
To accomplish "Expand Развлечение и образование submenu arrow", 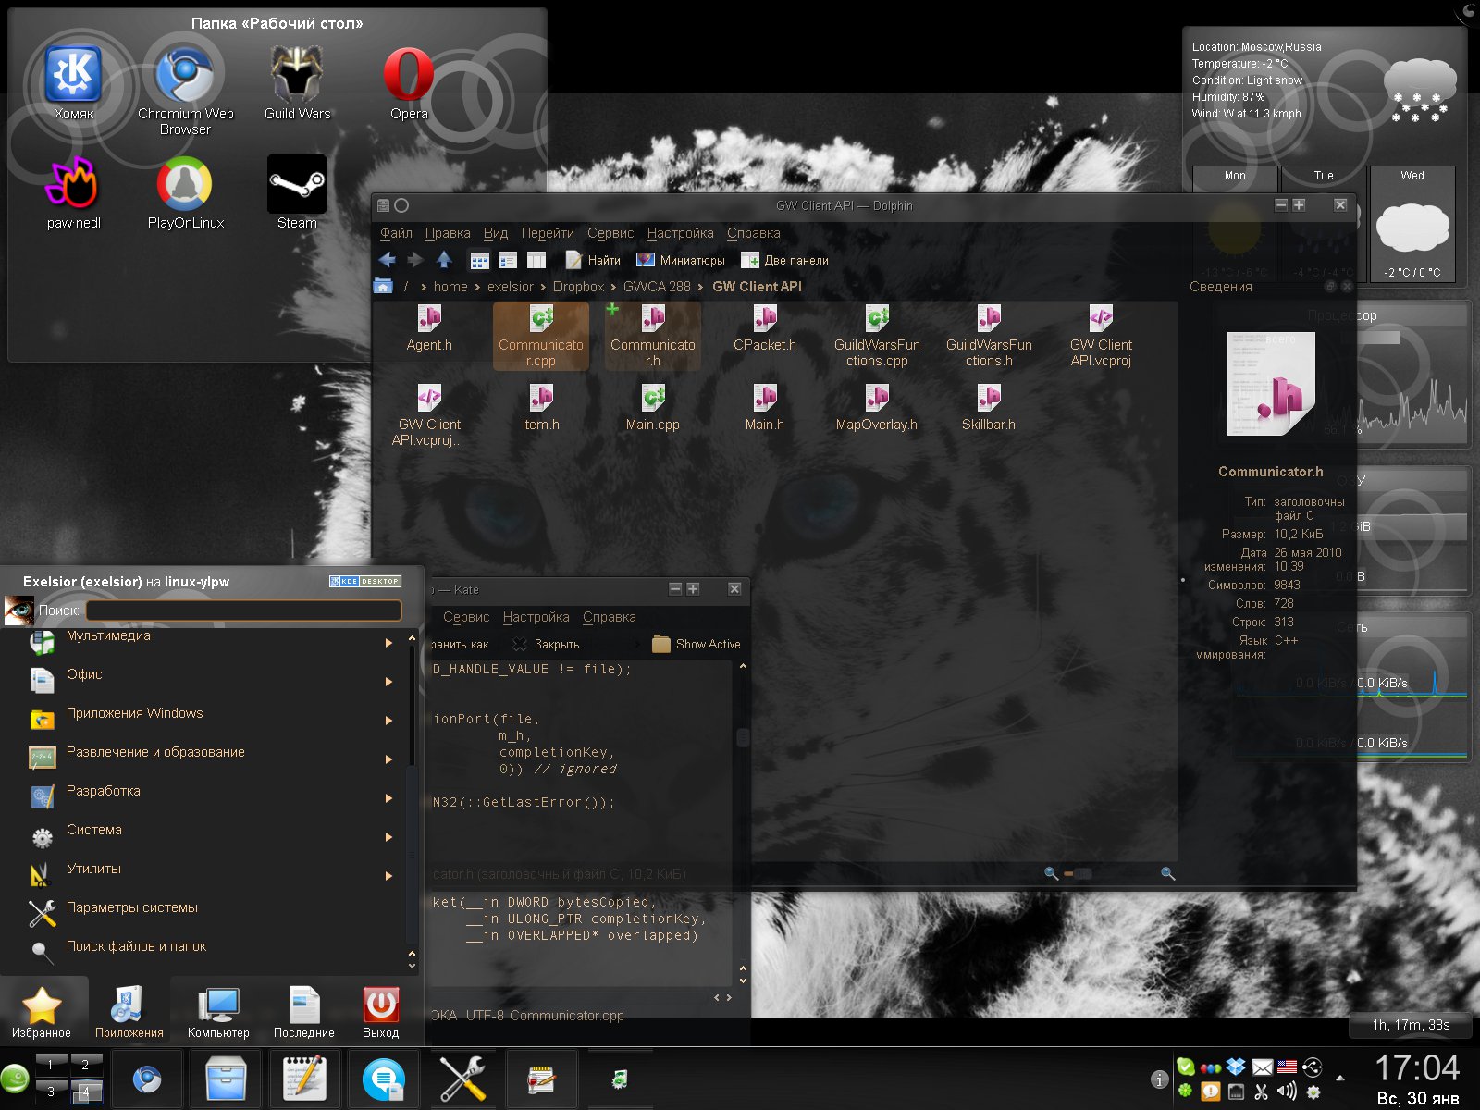I will click(389, 759).
